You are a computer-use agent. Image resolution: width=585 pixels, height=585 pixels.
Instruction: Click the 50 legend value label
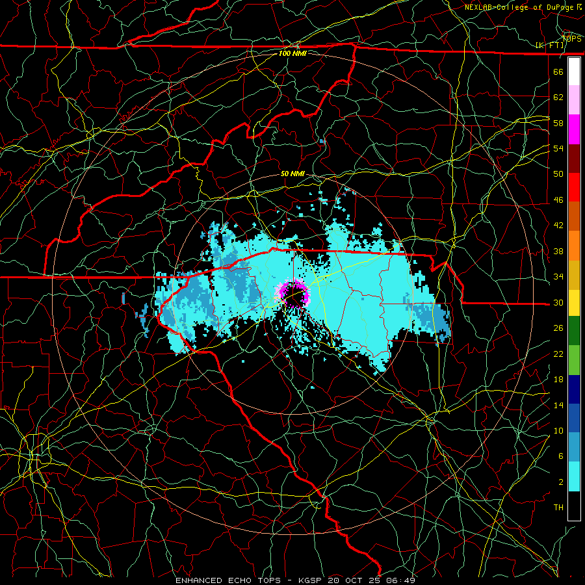click(558, 174)
